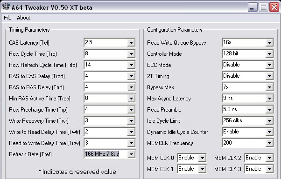Viewport: 281px width, 179px height.
Task: Expand the Idle Cycle Limit dropdown
Action: (269, 120)
